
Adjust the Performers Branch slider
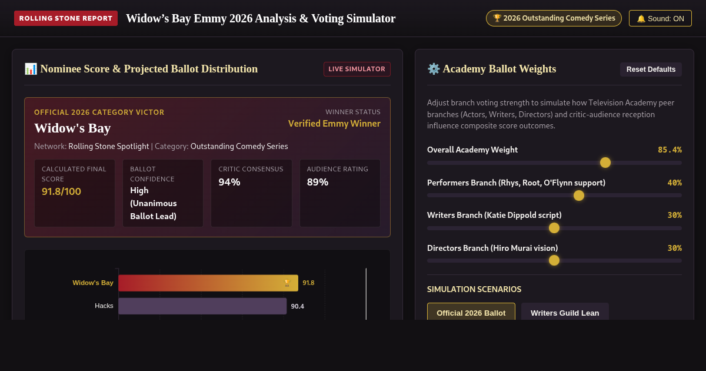[x=554, y=196]
